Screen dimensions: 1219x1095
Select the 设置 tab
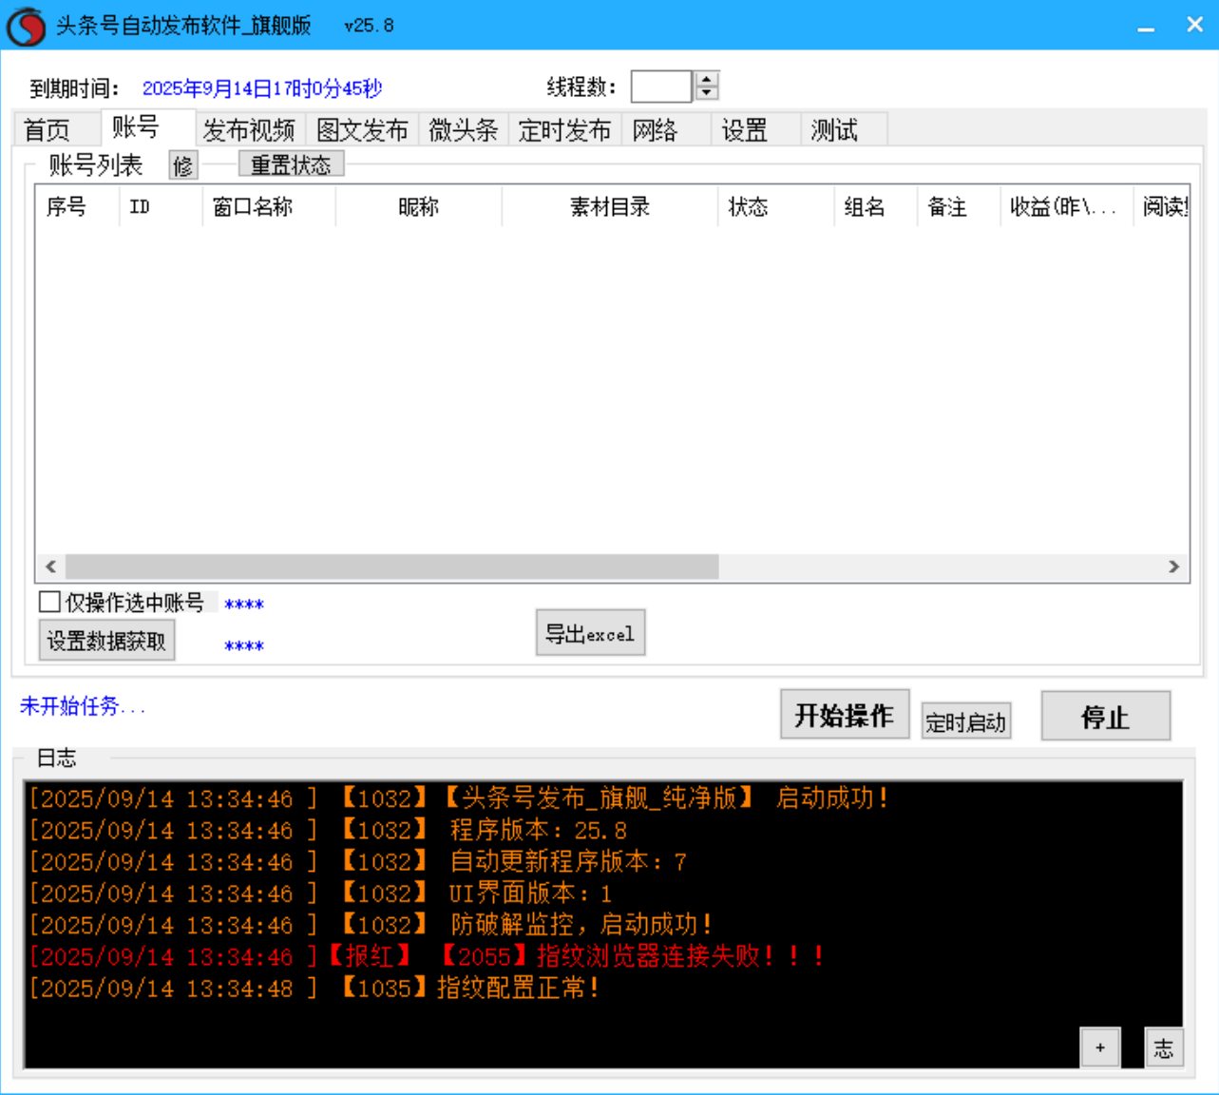pos(746,129)
